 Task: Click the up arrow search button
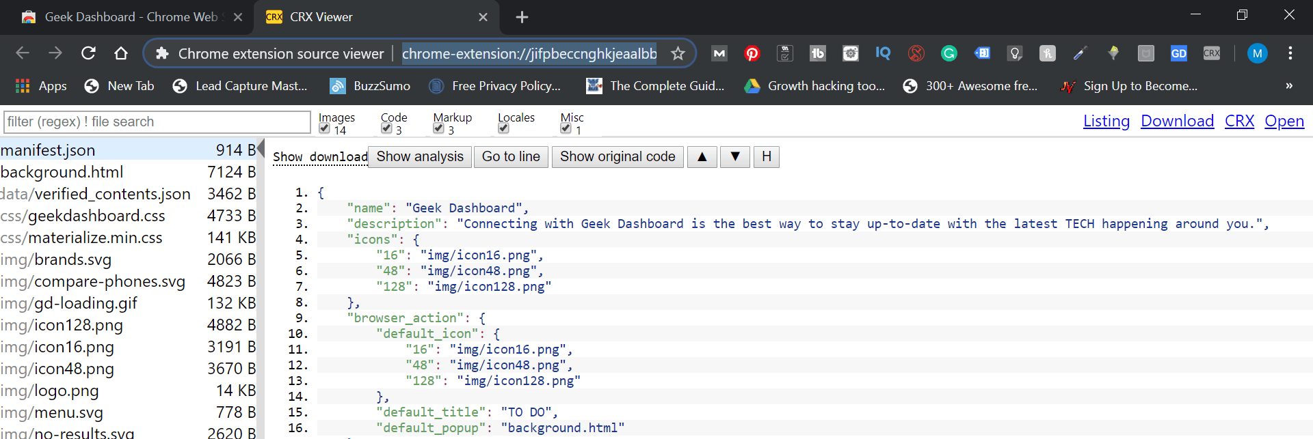pos(702,157)
